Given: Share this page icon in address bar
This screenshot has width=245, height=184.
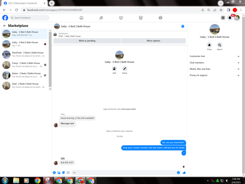Looking at the screenshot, I should (215, 10).
